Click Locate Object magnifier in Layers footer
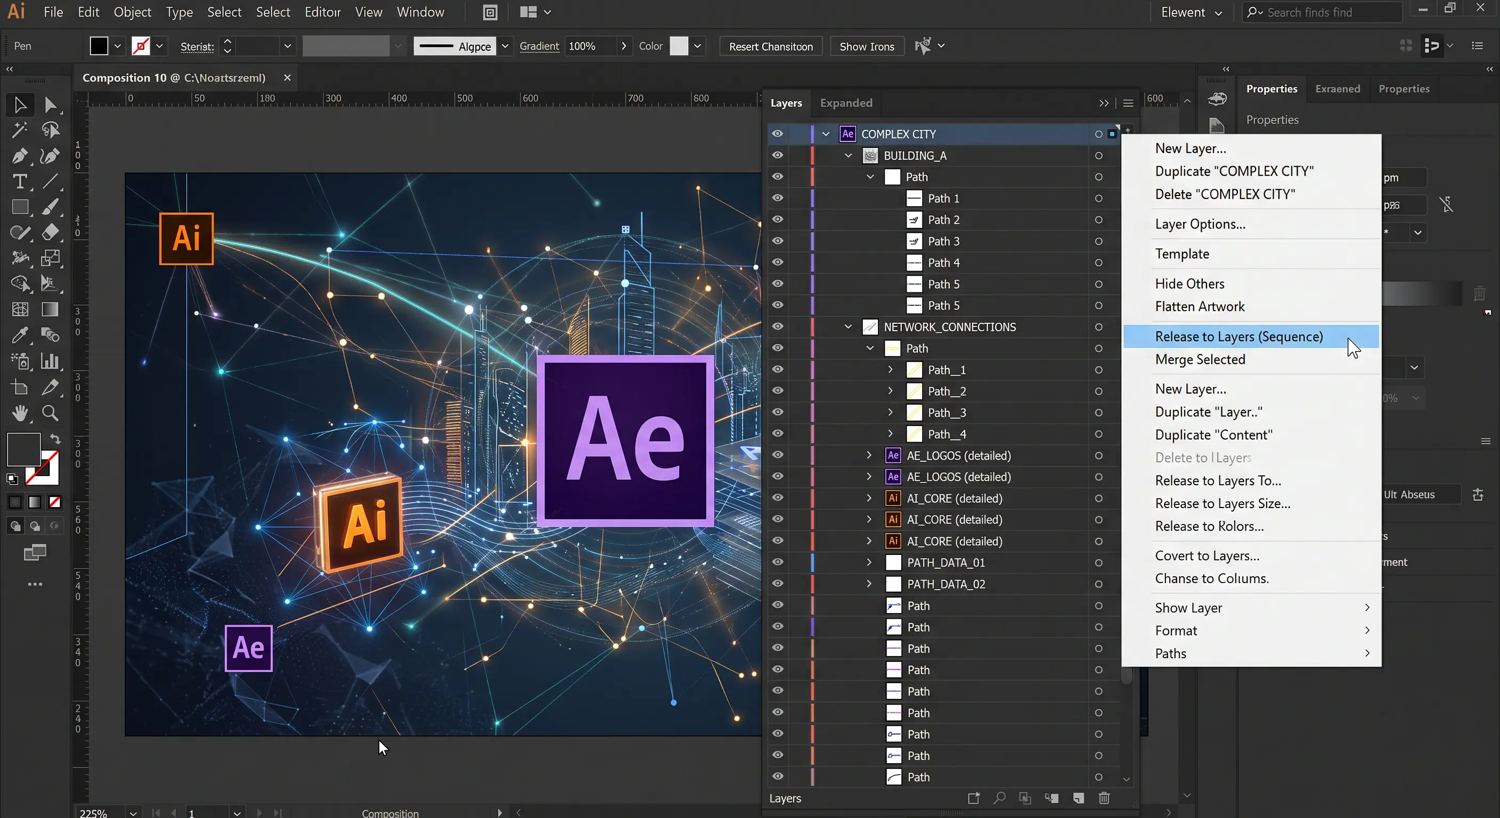Image resolution: width=1500 pixels, height=818 pixels. click(999, 798)
